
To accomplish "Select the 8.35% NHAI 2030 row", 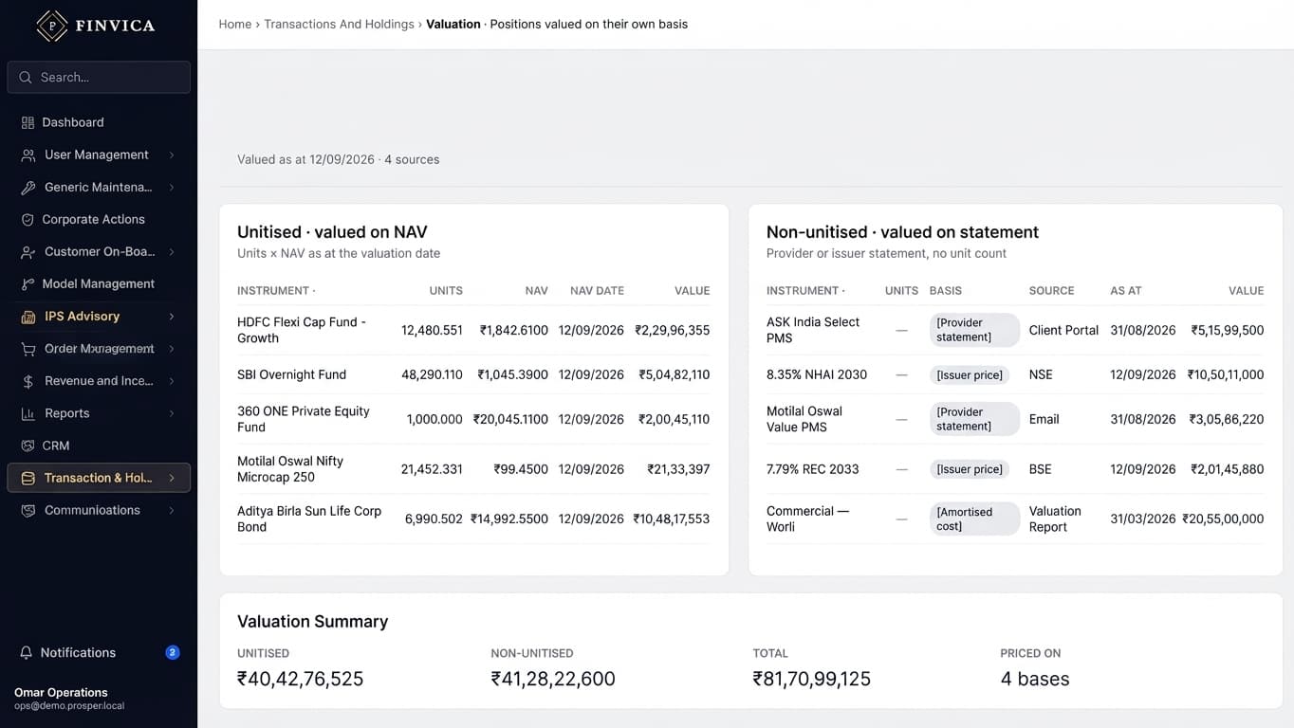I will tap(1015, 374).
